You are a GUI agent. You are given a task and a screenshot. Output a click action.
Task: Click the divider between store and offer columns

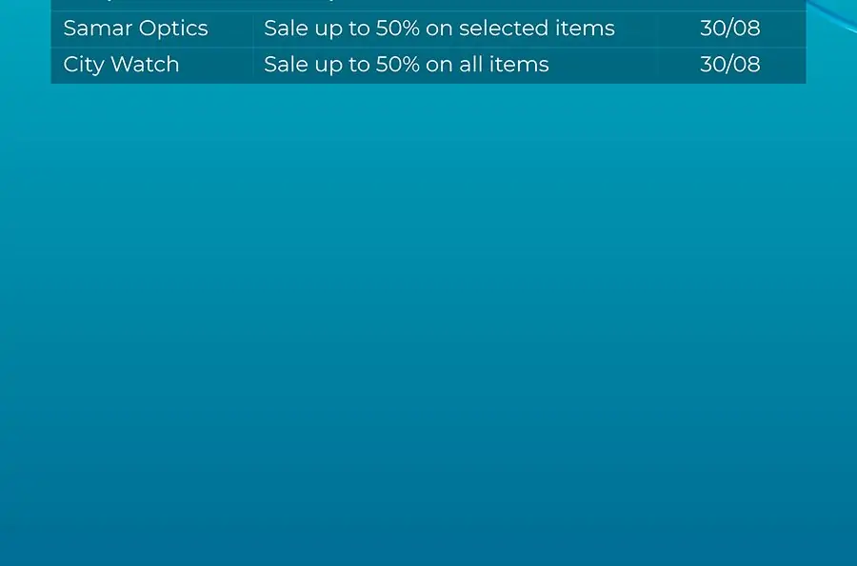pyautogui.click(x=253, y=47)
